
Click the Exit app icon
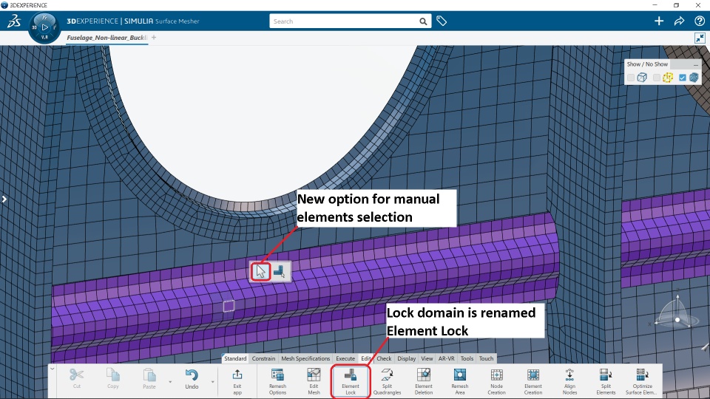(237, 375)
